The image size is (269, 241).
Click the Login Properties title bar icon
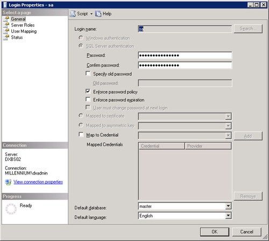tap(5, 5)
